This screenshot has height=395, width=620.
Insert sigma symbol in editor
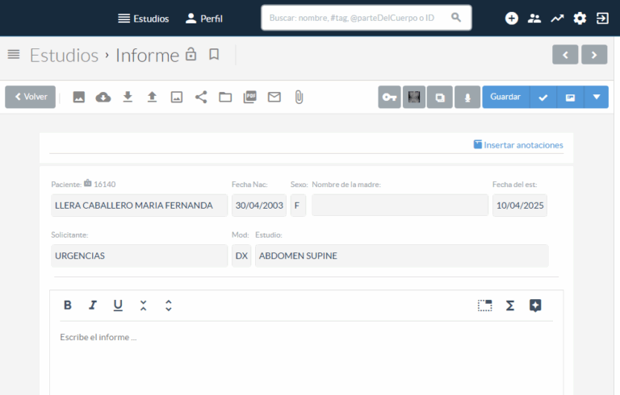click(x=510, y=306)
